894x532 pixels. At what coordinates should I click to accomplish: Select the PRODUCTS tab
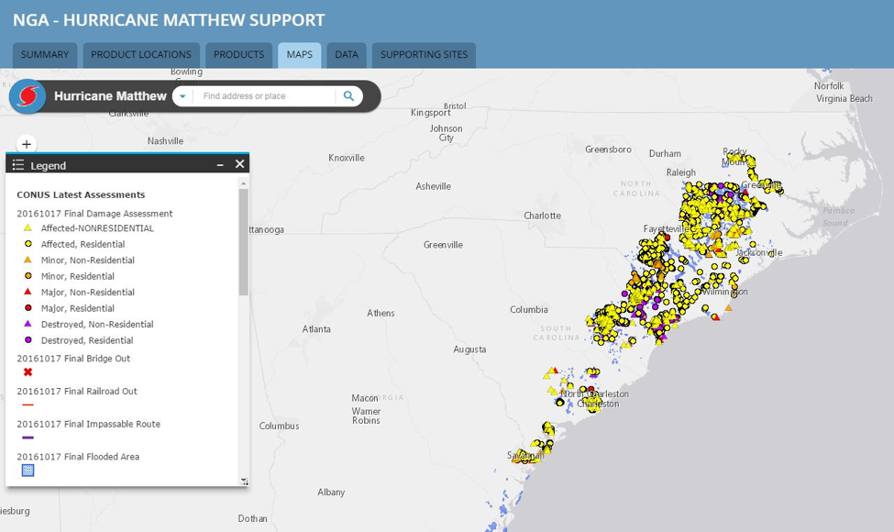click(238, 55)
